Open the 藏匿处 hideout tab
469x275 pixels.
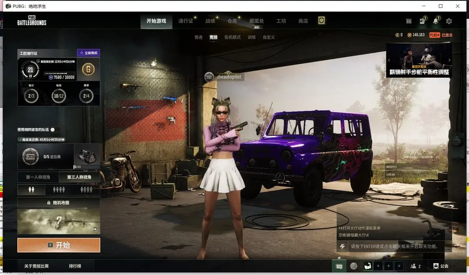(257, 21)
